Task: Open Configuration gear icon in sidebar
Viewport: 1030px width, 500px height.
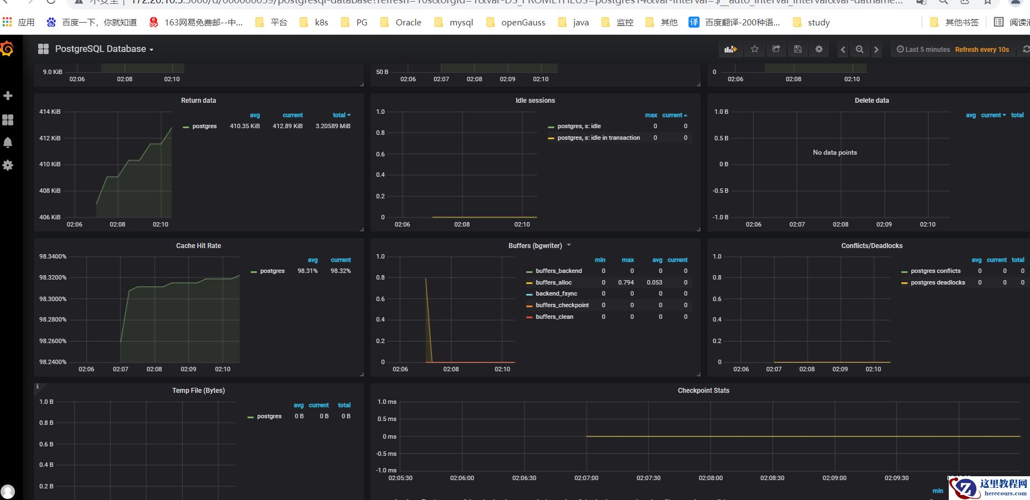Action: coord(8,165)
